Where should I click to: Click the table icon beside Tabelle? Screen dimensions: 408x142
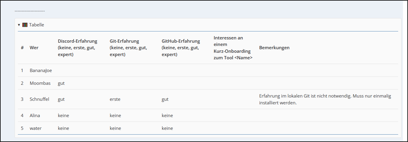(x=25, y=25)
